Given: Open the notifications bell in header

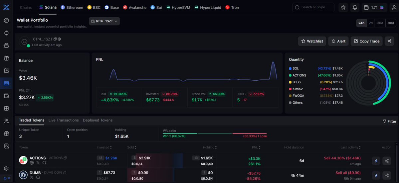Looking at the screenshot, I should click(x=355, y=7).
